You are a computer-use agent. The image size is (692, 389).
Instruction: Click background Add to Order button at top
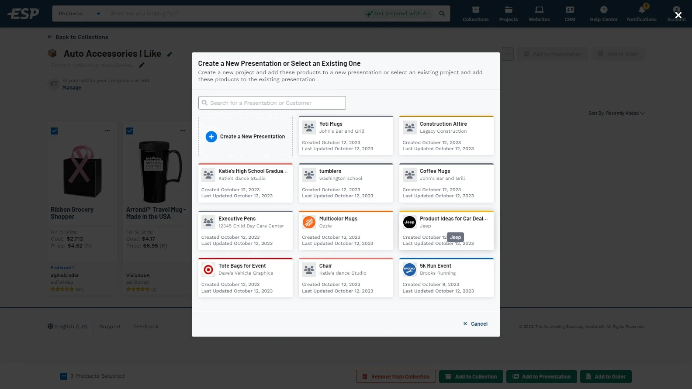pos(618,54)
